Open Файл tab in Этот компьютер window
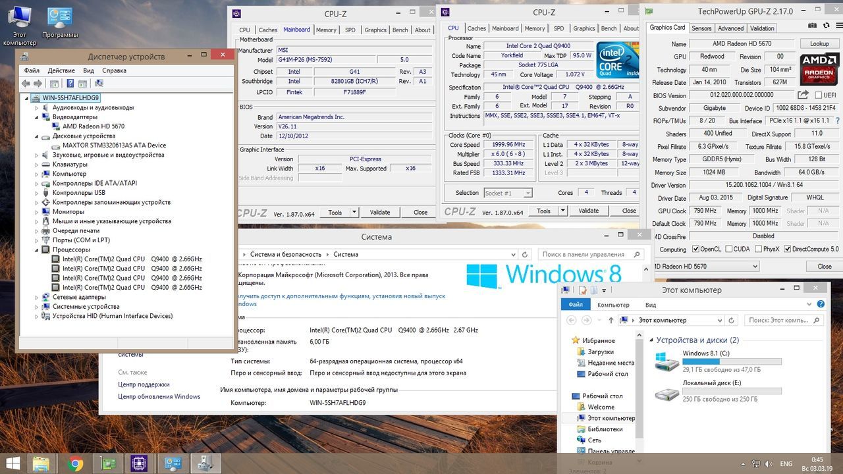Viewport: 843px width, 474px height. point(576,305)
